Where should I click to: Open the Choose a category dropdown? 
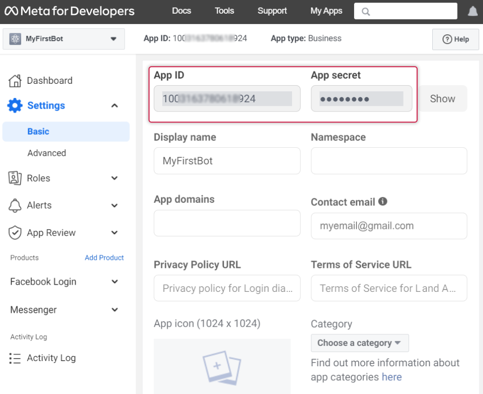[359, 343]
